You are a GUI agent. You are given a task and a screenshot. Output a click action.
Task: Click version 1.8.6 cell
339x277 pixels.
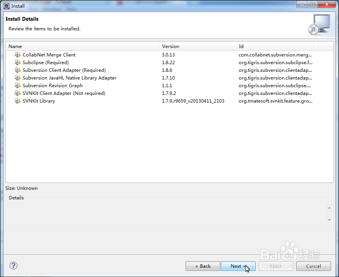pyautogui.click(x=167, y=70)
